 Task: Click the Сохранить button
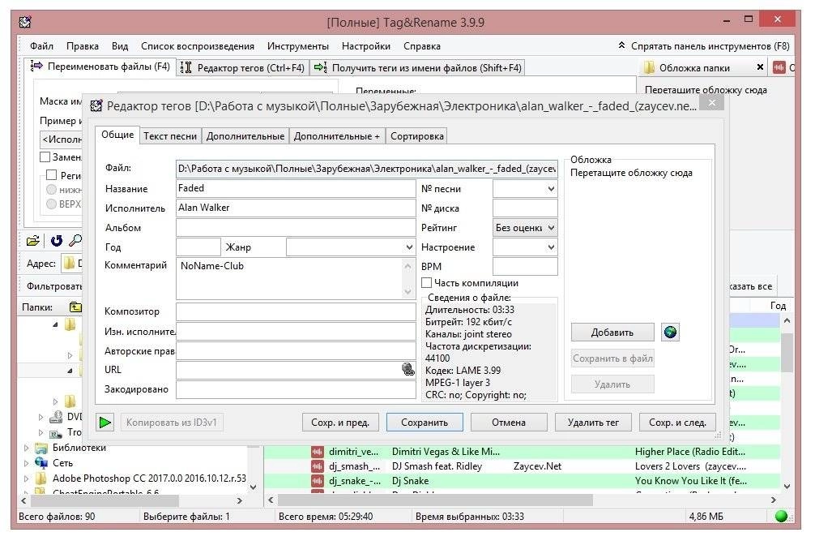[x=425, y=423]
